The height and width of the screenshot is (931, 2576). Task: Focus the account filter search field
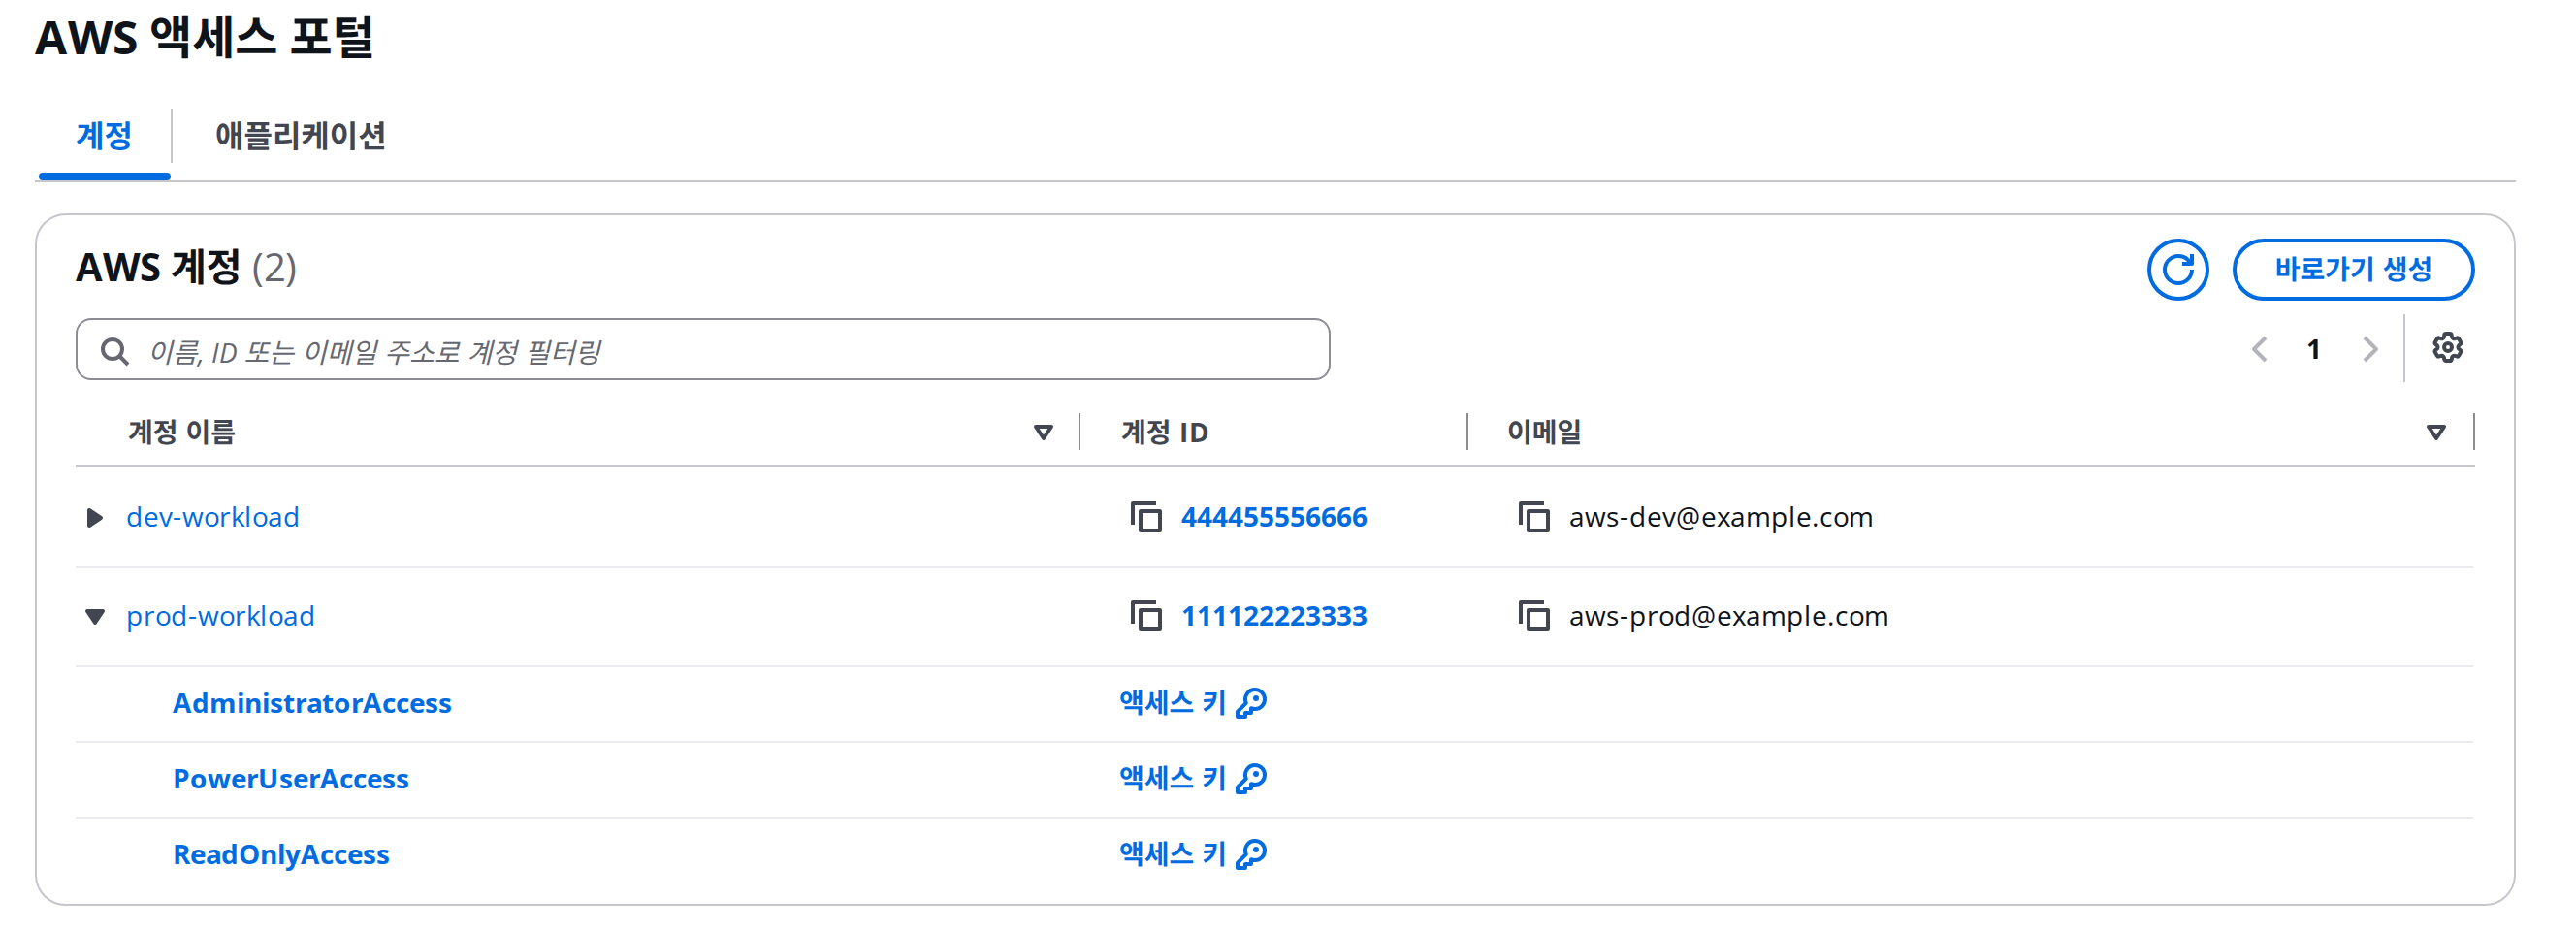click(x=702, y=350)
